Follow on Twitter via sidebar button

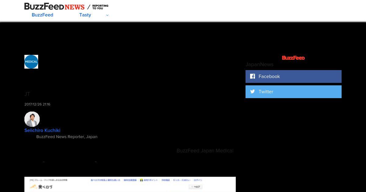(293, 92)
